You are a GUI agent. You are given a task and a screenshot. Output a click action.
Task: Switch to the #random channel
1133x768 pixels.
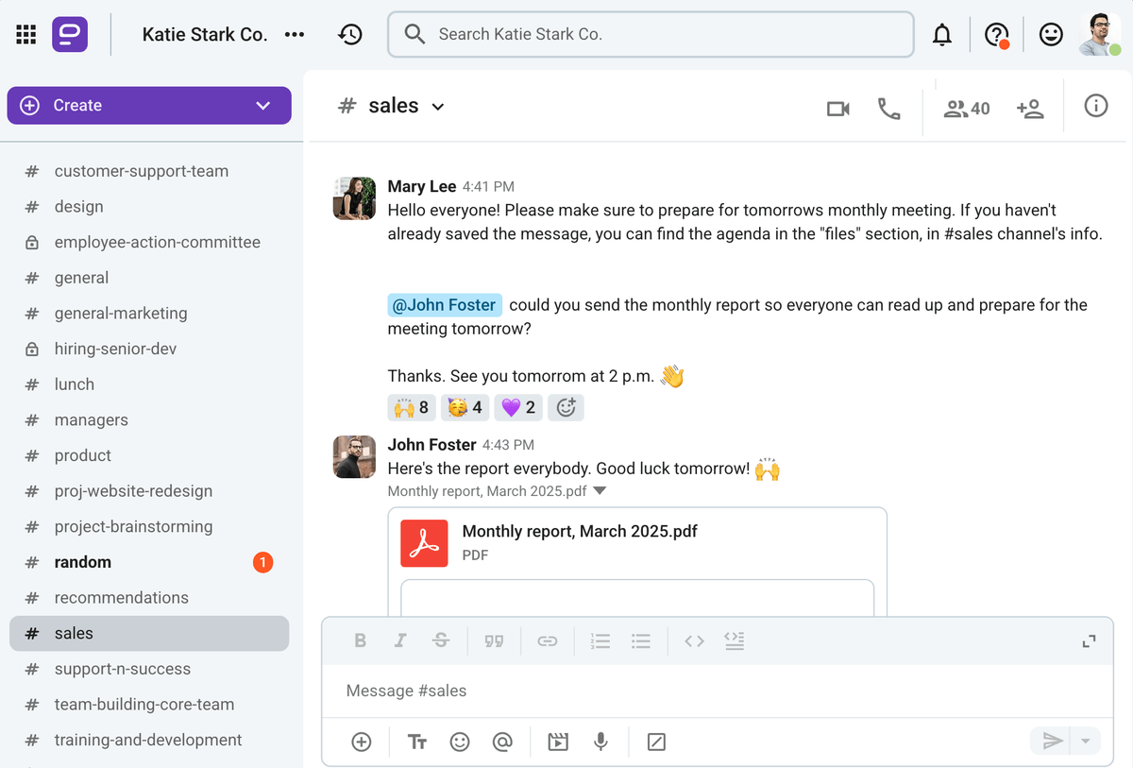click(x=83, y=561)
